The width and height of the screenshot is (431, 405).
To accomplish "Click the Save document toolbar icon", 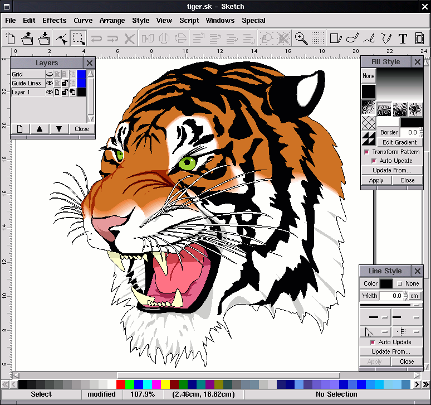I will pyautogui.click(x=44, y=38).
